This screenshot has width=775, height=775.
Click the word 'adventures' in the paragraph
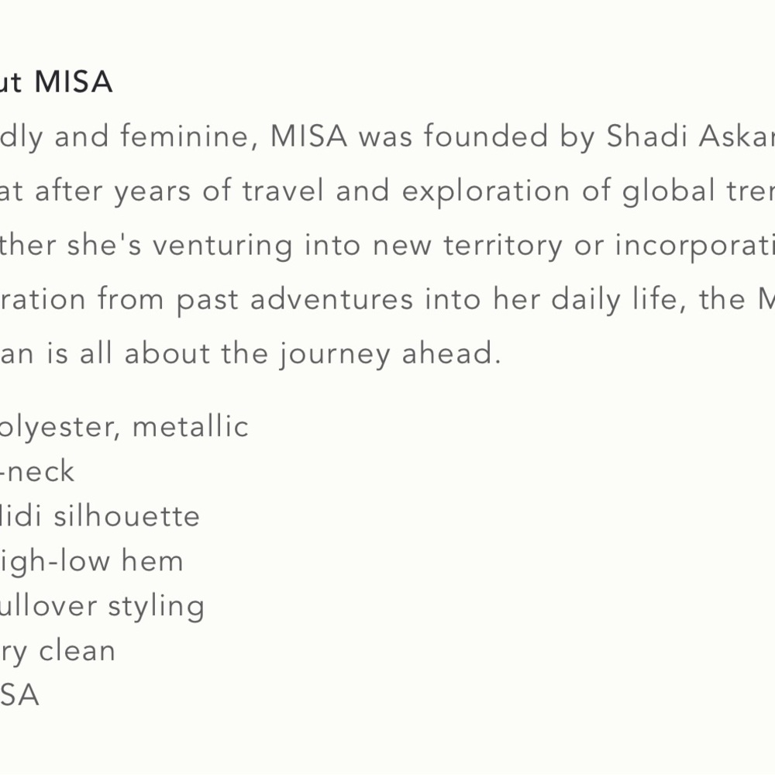click(x=332, y=299)
